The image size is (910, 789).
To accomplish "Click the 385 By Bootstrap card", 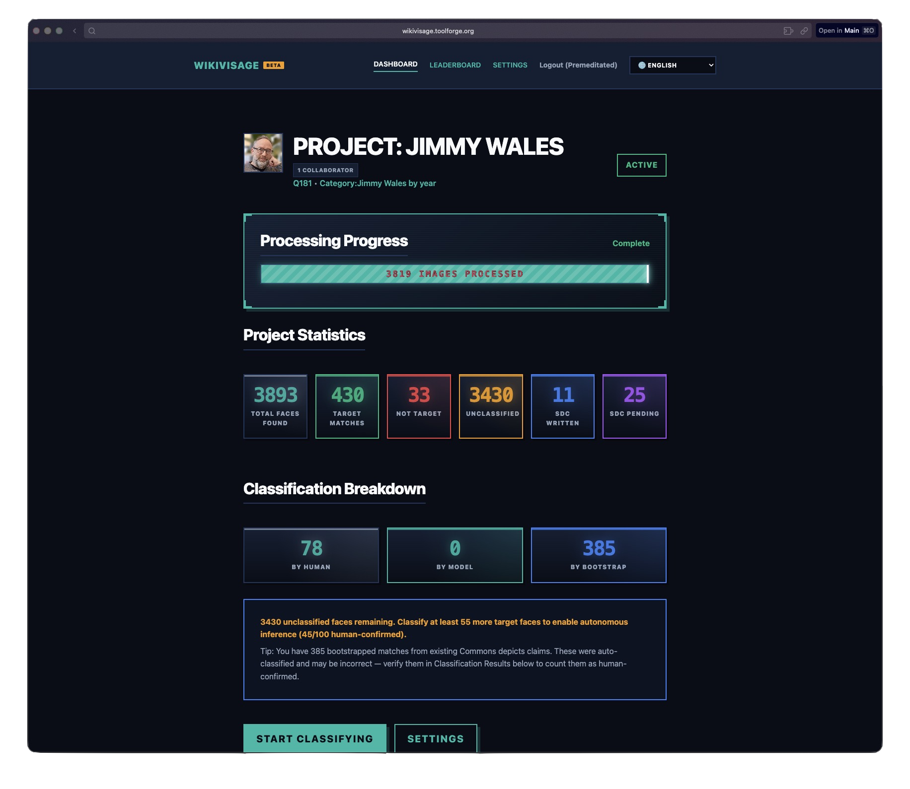I will pyautogui.click(x=599, y=555).
